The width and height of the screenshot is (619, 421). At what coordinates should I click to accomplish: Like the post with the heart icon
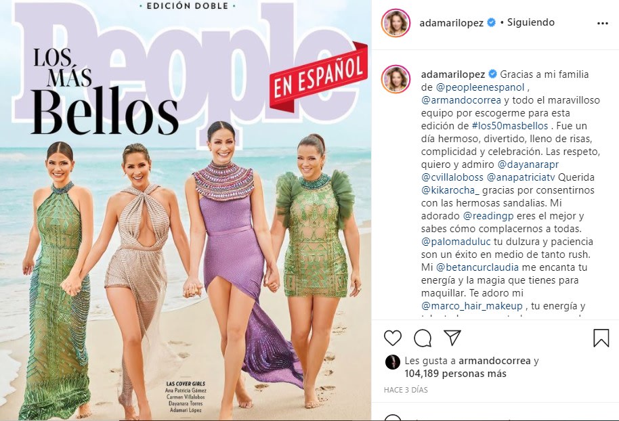point(393,338)
